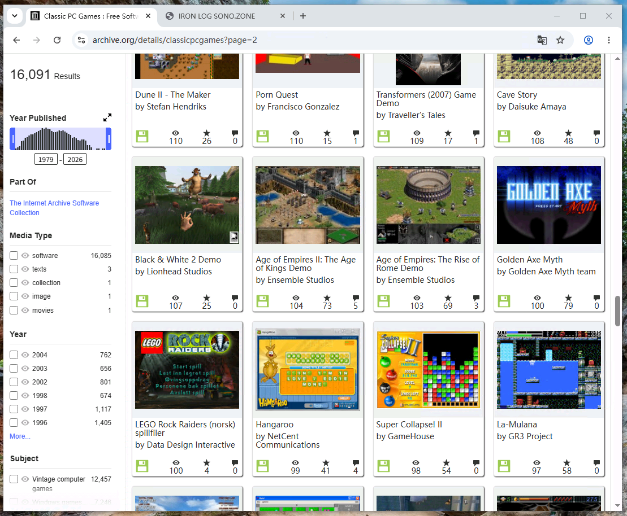Click the favorites star on Rise of Rome card
Viewport: 627px width, 516px height.
click(448, 298)
